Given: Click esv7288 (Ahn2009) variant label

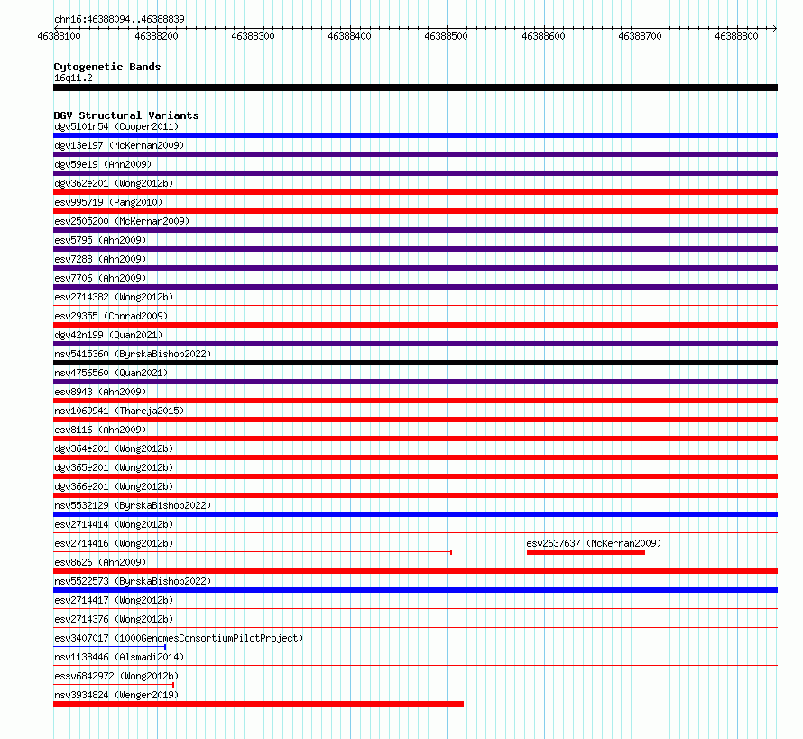Looking at the screenshot, I should coord(100,259).
